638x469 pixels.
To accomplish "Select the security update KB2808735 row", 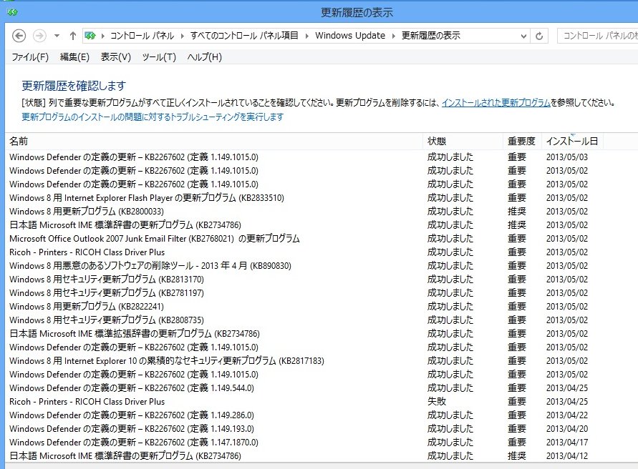I will [305, 320].
